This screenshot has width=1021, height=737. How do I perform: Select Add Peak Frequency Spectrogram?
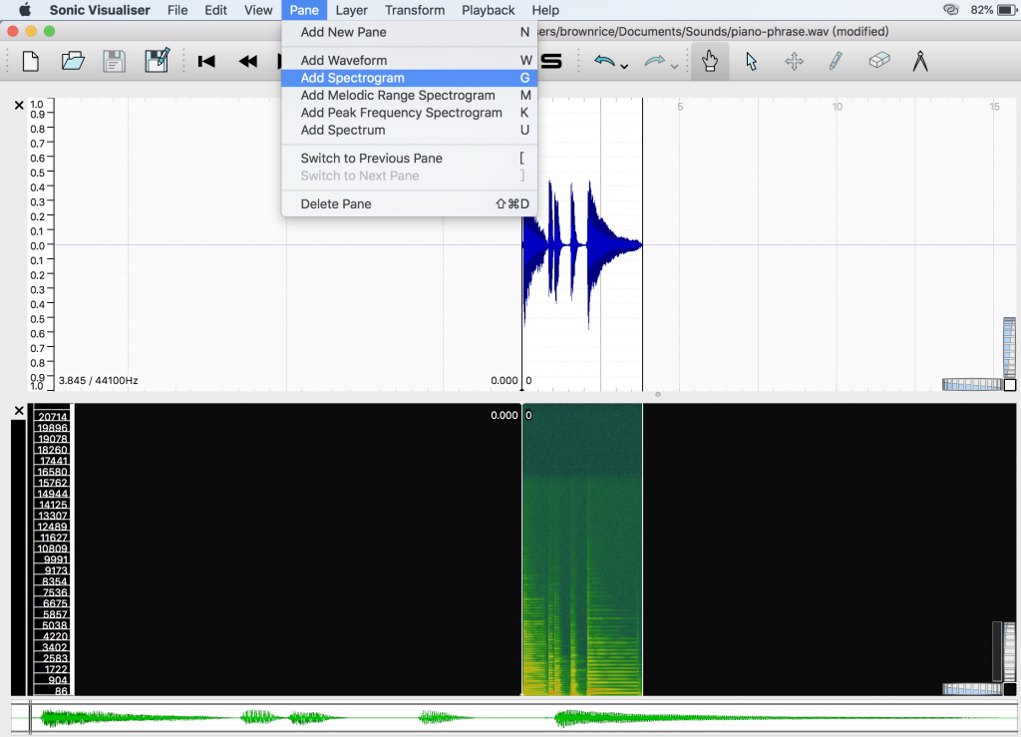[410, 114]
